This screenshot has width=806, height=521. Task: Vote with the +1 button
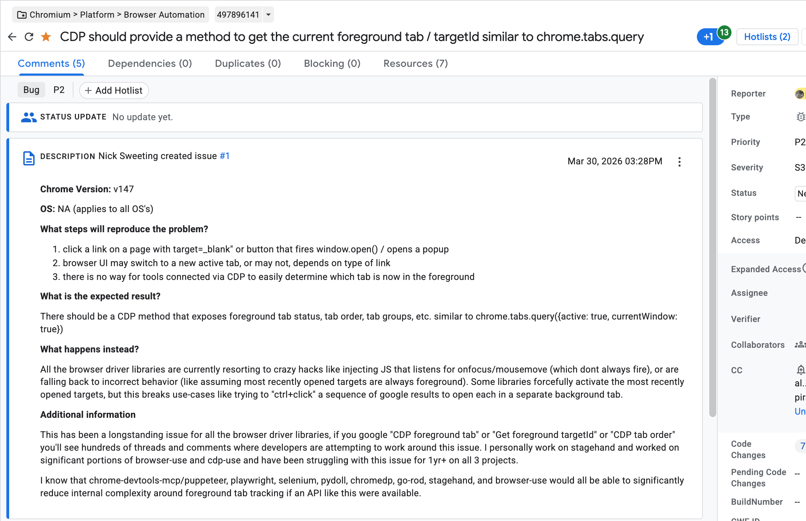(709, 37)
